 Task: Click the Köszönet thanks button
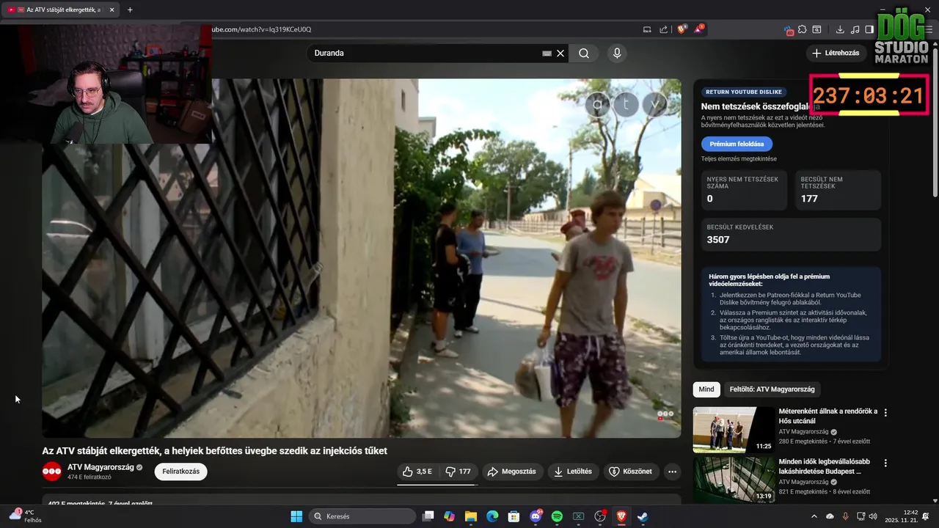631,472
